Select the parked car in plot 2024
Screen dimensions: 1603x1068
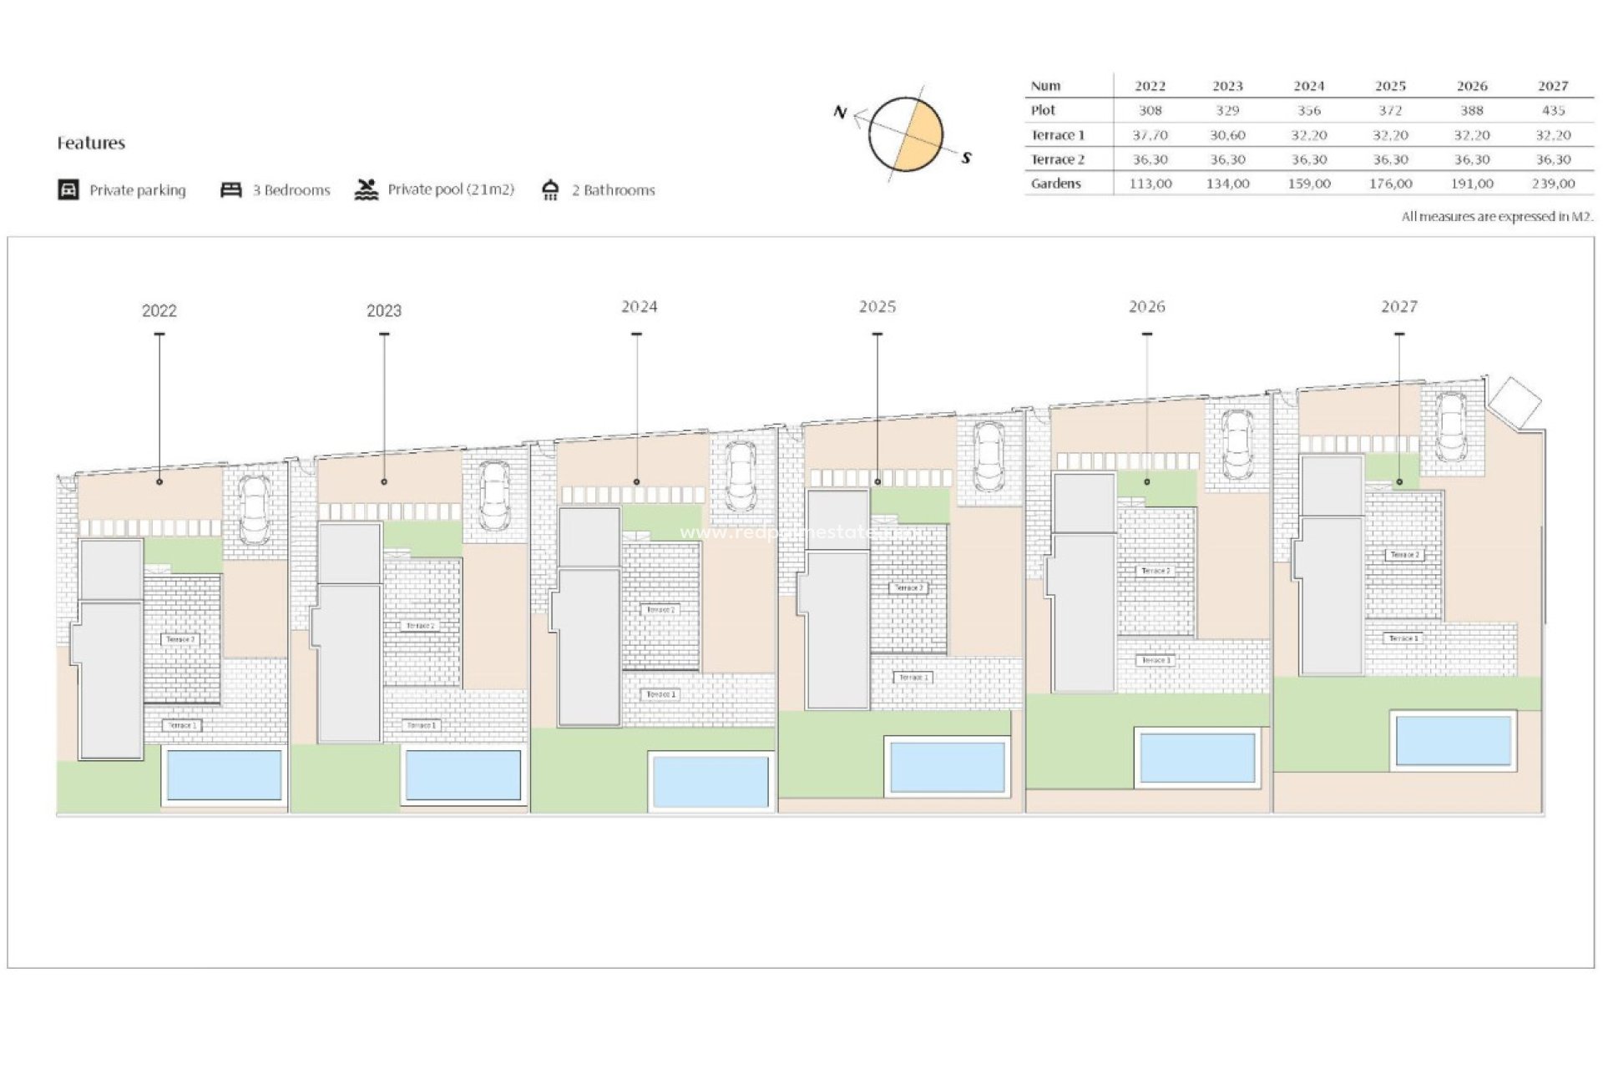tap(741, 476)
